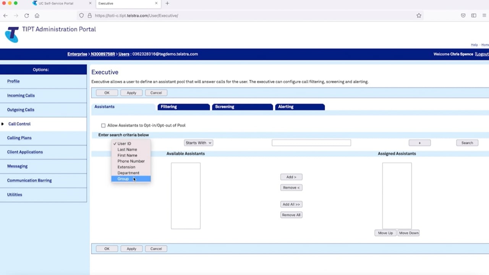Choose Department option in dropdown list
This screenshot has height=275, width=489.
pyautogui.click(x=128, y=173)
